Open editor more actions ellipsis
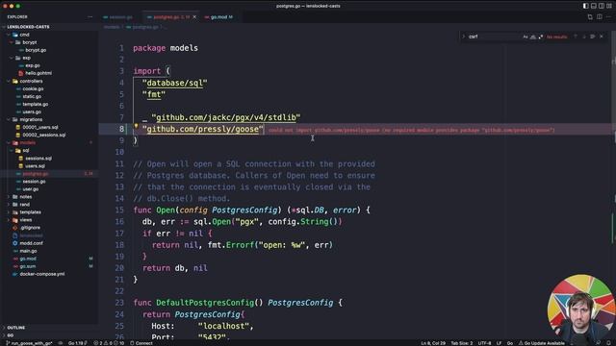The image size is (616, 346). click(608, 17)
